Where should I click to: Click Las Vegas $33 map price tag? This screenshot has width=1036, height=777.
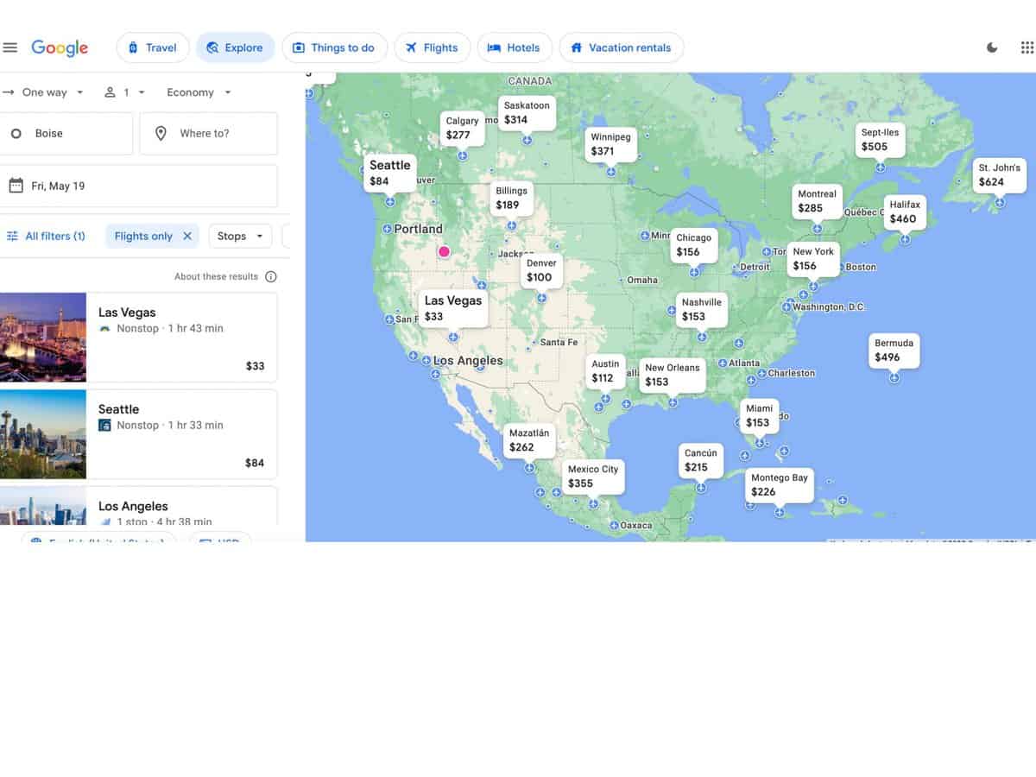(x=452, y=308)
